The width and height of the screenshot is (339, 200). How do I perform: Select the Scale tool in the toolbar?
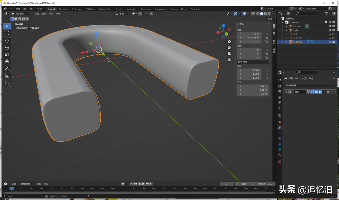tap(7, 54)
